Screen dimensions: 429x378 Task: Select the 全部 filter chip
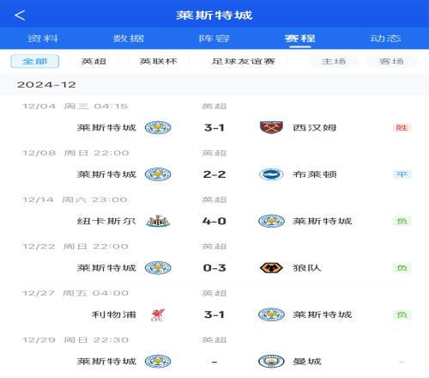pyautogui.click(x=35, y=61)
